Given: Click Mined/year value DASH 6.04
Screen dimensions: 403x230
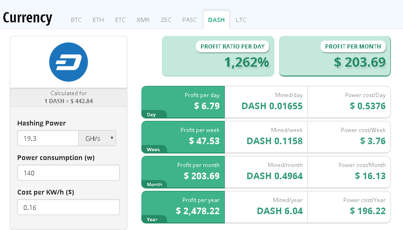Looking at the screenshot, I should [x=280, y=211].
